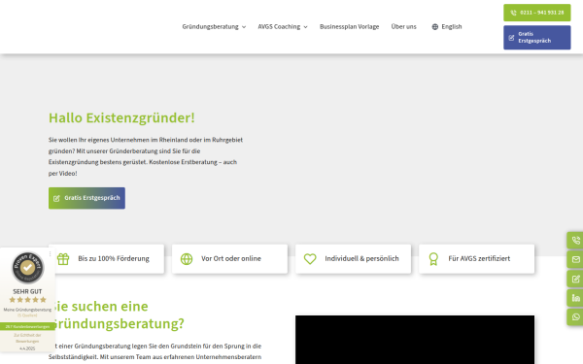Screen dimensions: 583x364
Task: Click the globe icon next to English
Action: click(x=435, y=27)
